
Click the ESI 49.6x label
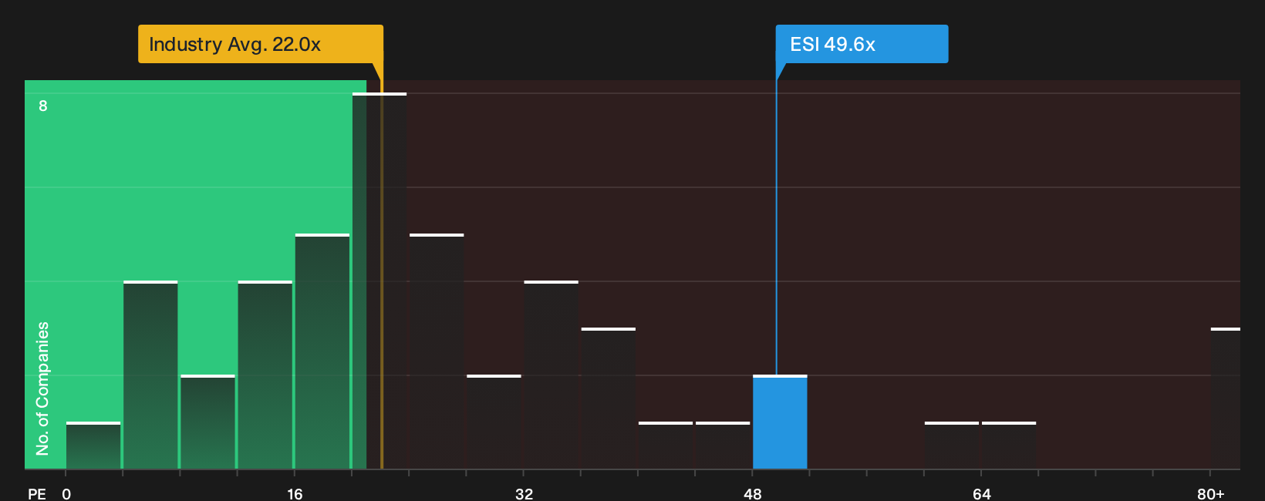pos(862,44)
